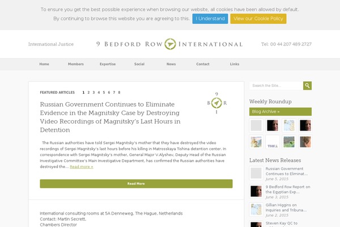340x227 pixels.
Task: Click the June 5, 2015 date
Action: pyautogui.click(x=277, y=179)
